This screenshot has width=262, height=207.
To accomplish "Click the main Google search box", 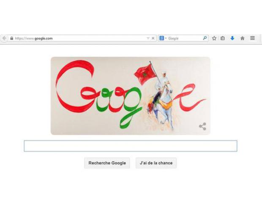I will [131, 146].
